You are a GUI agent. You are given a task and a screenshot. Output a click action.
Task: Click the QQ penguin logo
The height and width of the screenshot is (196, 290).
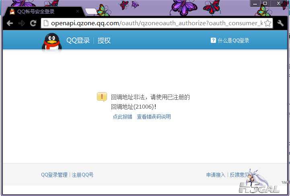pyautogui.click(x=51, y=42)
